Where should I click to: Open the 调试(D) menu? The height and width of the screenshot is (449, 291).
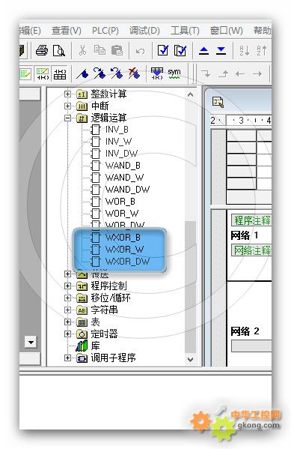pos(144,30)
